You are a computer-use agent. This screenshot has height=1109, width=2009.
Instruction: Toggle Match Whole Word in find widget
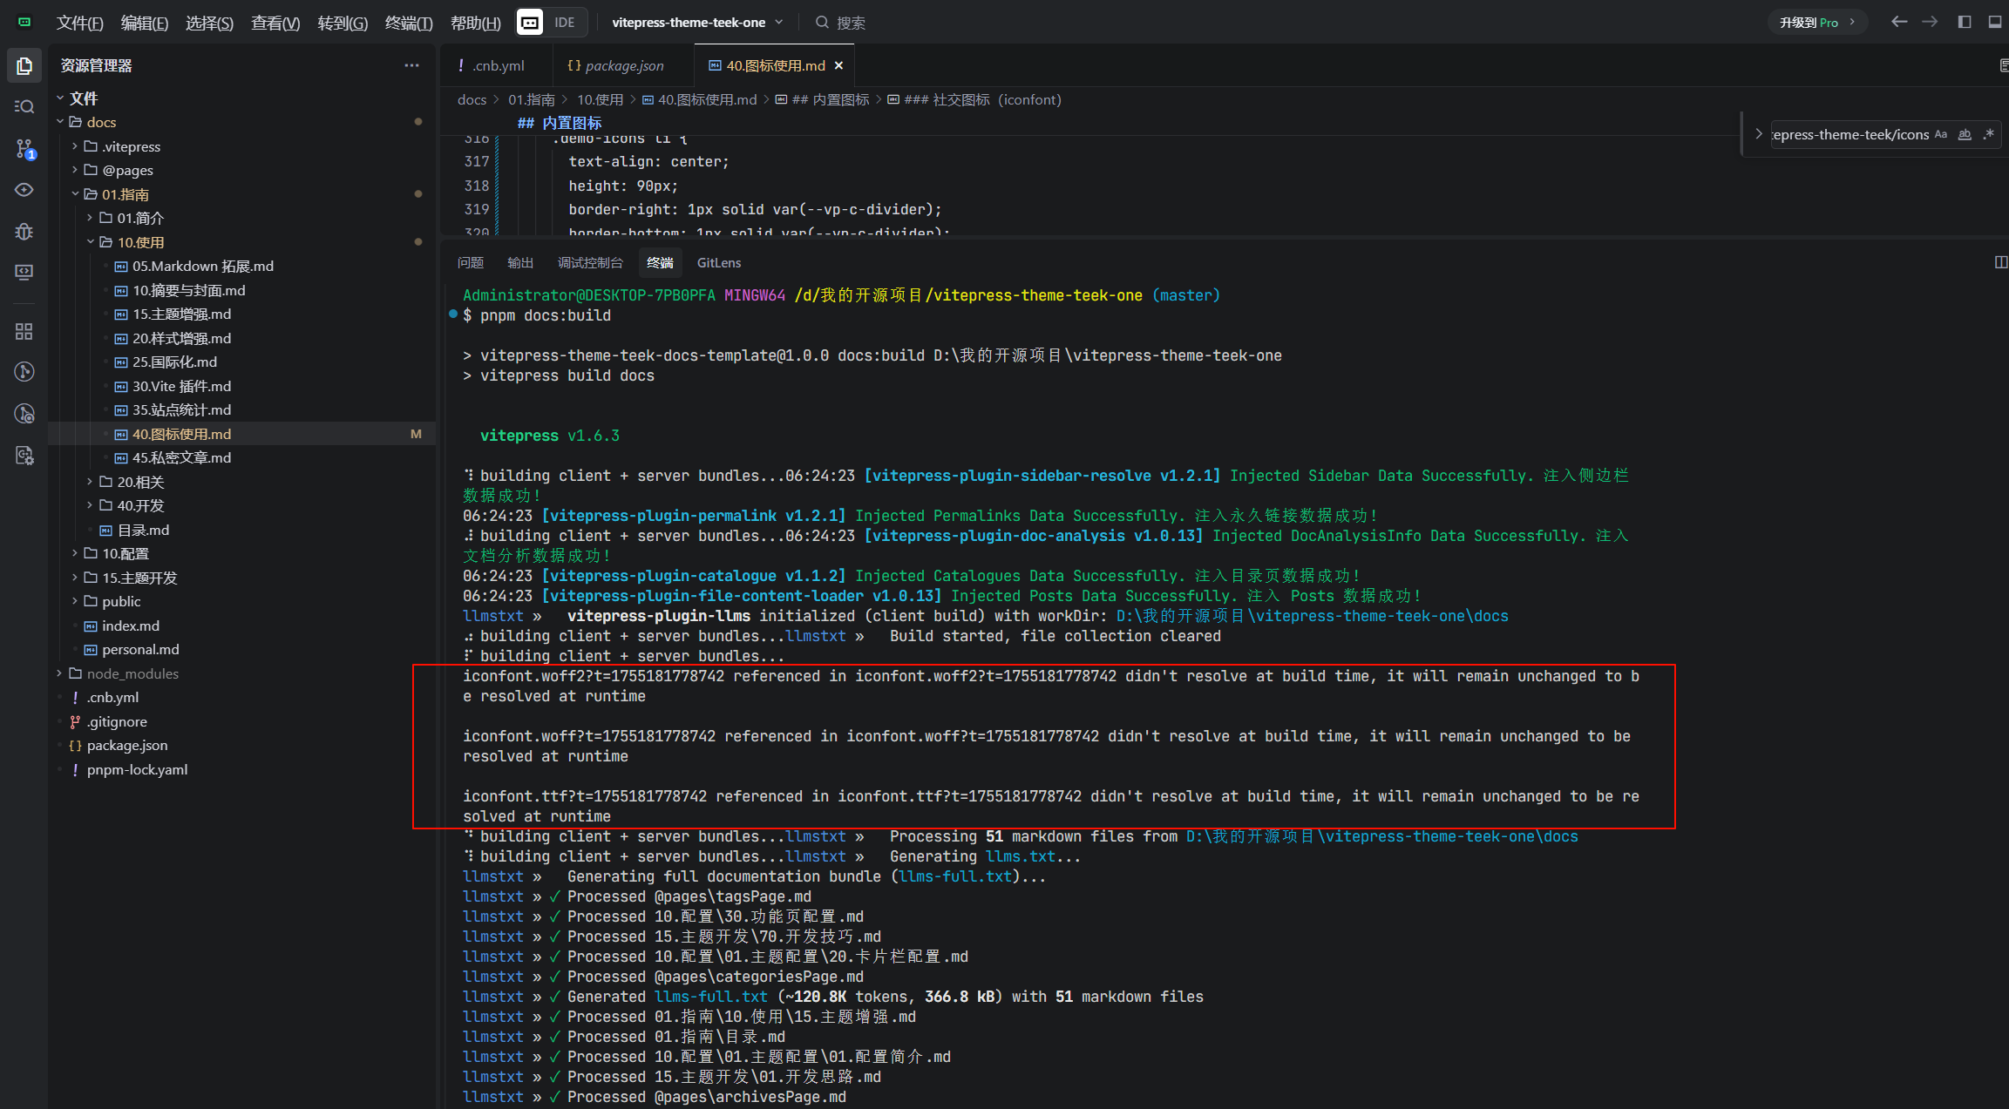(x=1965, y=134)
